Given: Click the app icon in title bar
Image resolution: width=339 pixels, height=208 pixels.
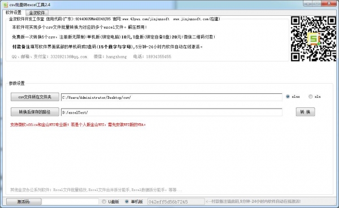Looking at the screenshot, I should tap(6, 5).
